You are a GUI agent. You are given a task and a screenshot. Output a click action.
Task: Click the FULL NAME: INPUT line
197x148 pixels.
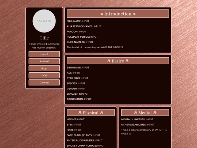78,21
